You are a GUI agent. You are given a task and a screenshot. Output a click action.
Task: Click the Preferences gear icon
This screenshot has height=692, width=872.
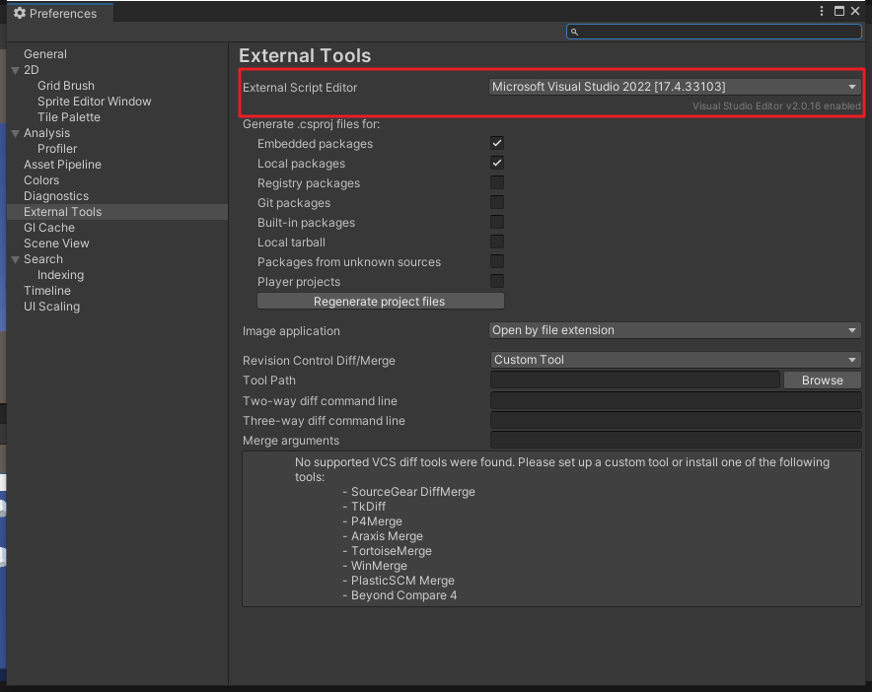pyautogui.click(x=20, y=13)
